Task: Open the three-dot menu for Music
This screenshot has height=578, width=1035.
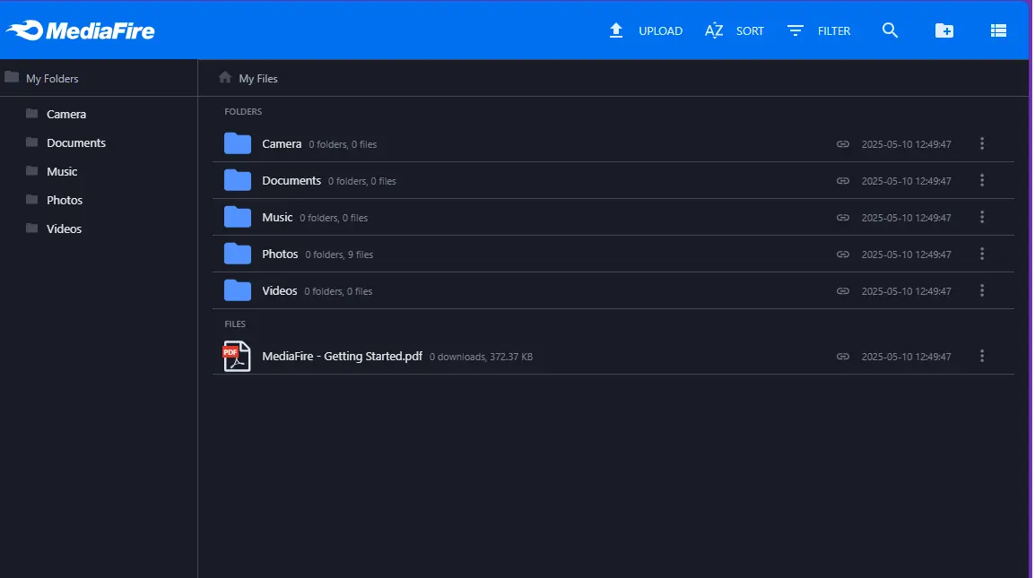Action: (x=982, y=217)
